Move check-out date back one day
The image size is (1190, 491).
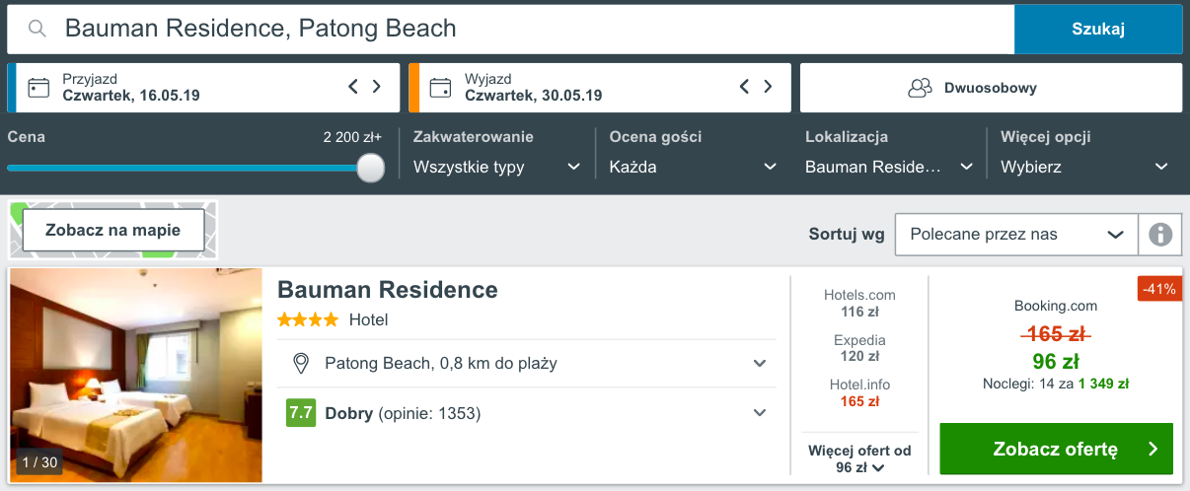(x=745, y=87)
